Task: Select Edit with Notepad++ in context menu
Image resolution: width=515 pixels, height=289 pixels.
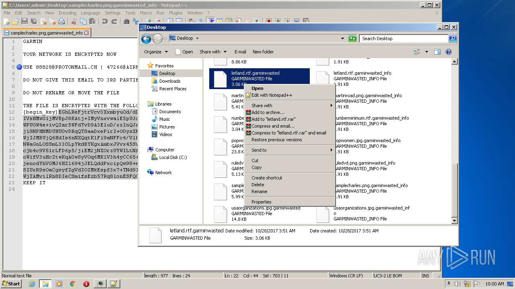Action: (x=290, y=95)
